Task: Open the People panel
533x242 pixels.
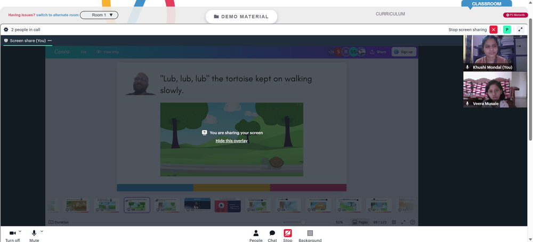Action: [x=256, y=236]
